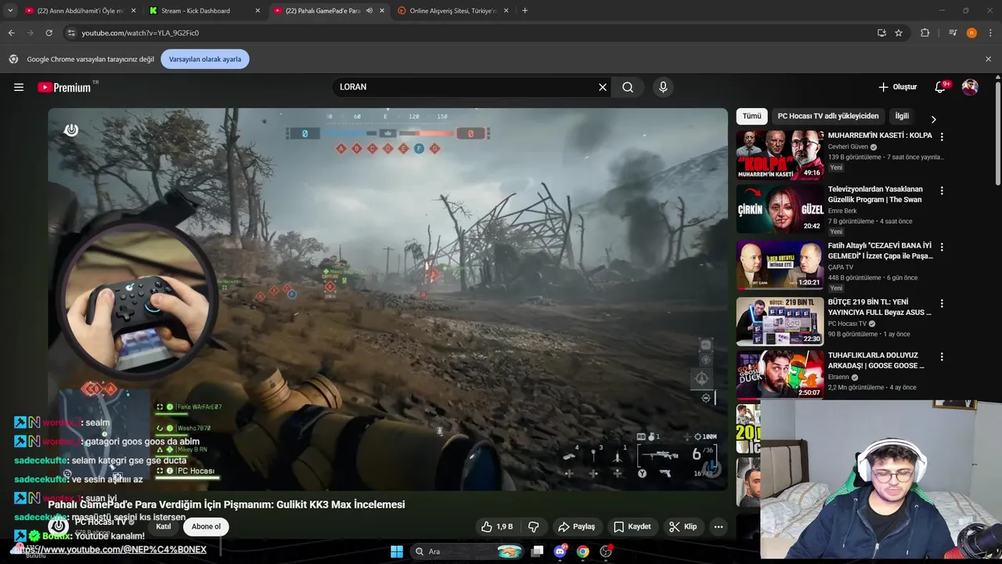Select PC Hocası TV adlı yükleyiciden chip
This screenshot has width=1002, height=564.
tap(828, 116)
